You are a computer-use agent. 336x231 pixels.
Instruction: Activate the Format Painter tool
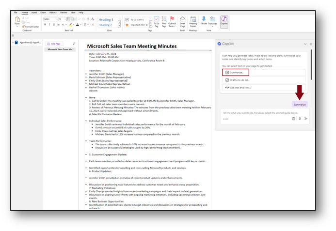[31, 27]
